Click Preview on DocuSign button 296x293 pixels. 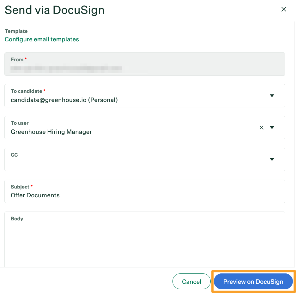click(253, 281)
